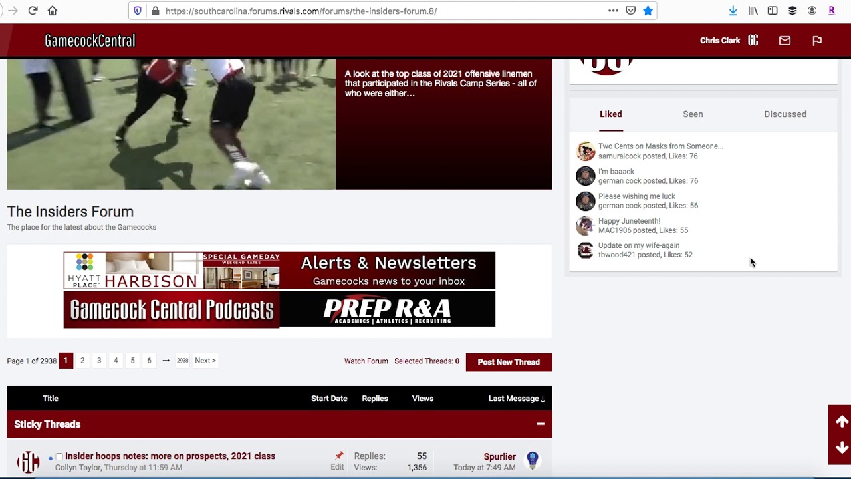Open 'Happy Juneteenth!' thread
This screenshot has height=479, width=851.
point(629,221)
